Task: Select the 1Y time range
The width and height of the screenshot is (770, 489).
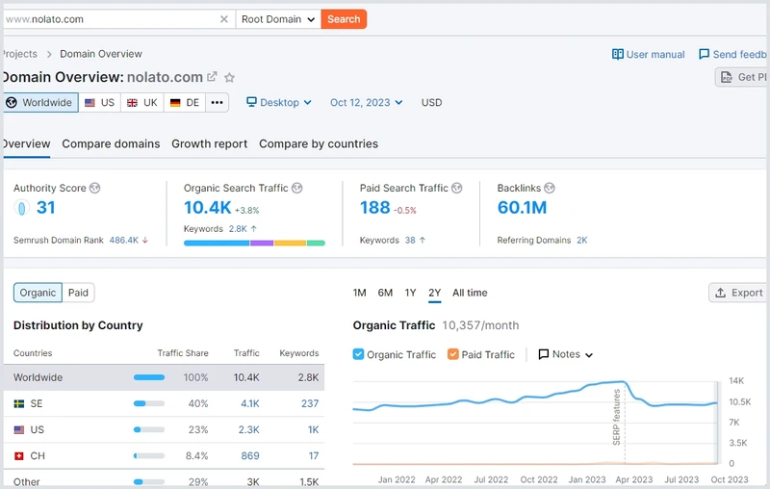Action: (x=411, y=293)
